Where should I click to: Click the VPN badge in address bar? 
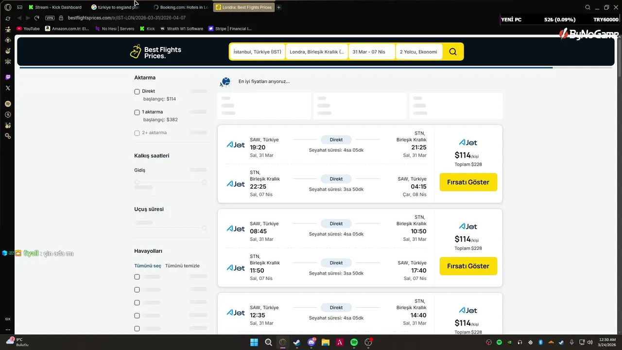click(50, 18)
